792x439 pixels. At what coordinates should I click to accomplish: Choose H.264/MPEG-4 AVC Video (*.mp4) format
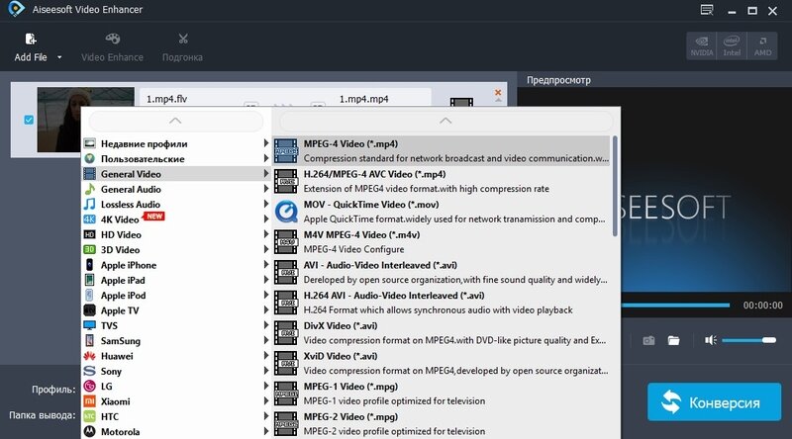tap(442, 181)
